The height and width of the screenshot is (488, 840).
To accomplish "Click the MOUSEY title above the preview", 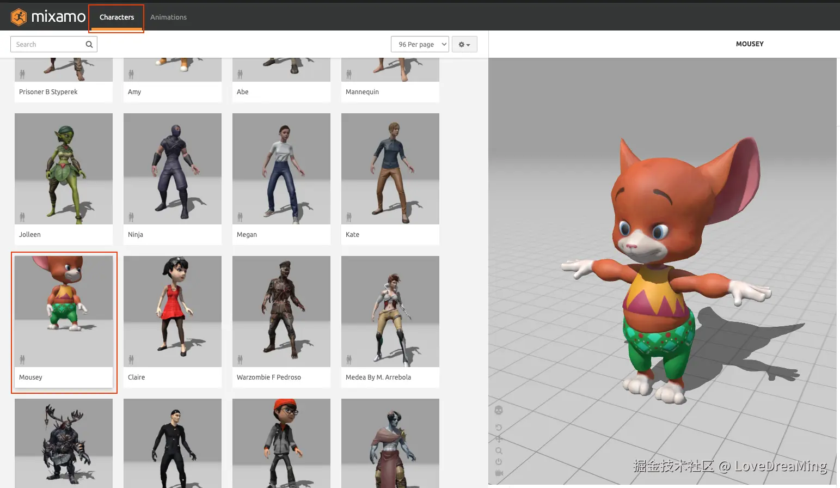I will [750, 44].
